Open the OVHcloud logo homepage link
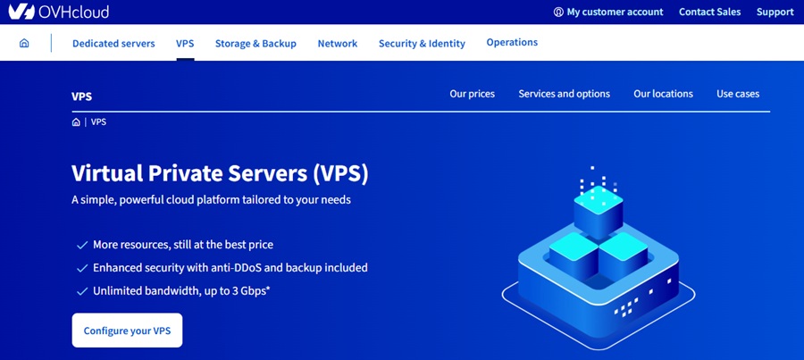This screenshot has height=360, width=804. tap(59, 12)
